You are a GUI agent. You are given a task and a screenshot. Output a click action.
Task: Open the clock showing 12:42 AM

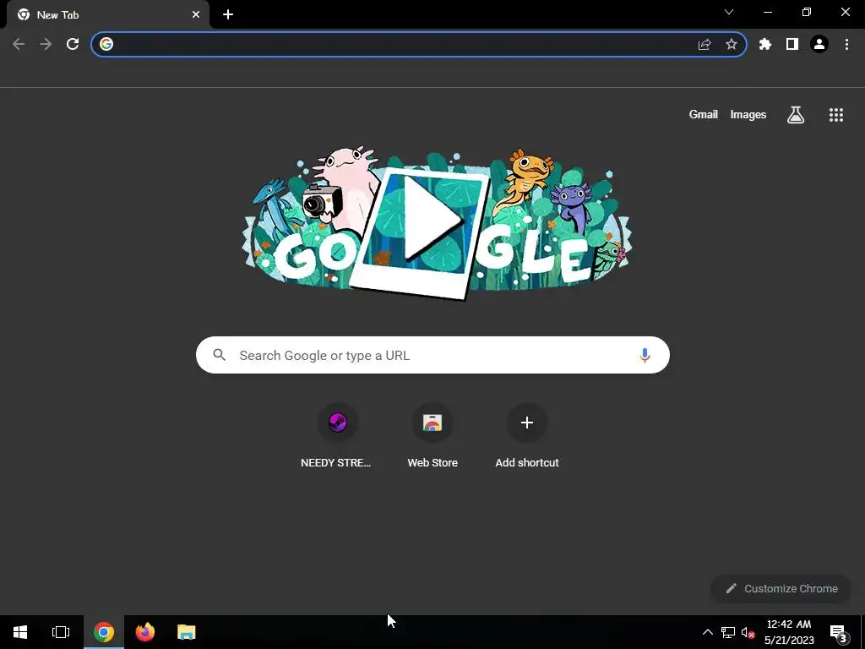tap(790, 632)
